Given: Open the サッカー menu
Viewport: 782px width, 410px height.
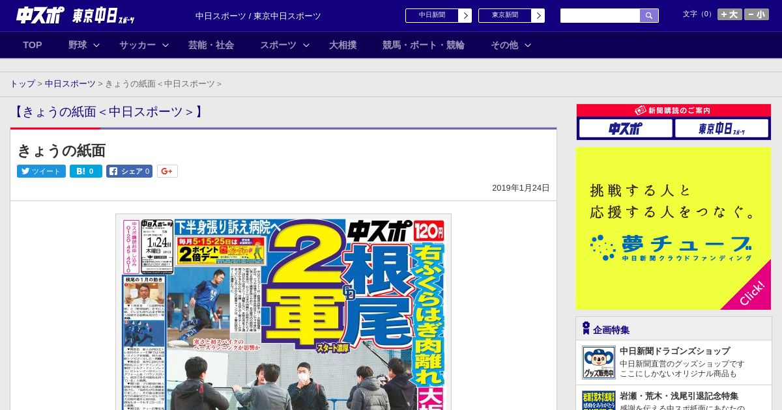Looking at the screenshot, I should pyautogui.click(x=138, y=45).
